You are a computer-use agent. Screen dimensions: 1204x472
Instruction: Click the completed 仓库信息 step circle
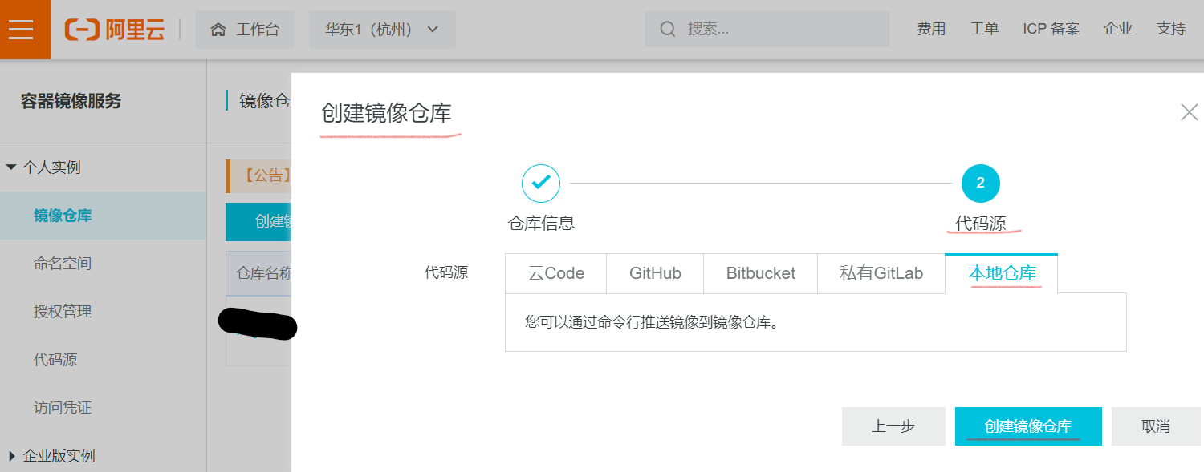coord(541,183)
